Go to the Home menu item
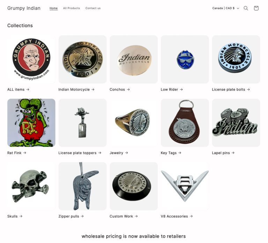268x243 pixels. coord(53,8)
